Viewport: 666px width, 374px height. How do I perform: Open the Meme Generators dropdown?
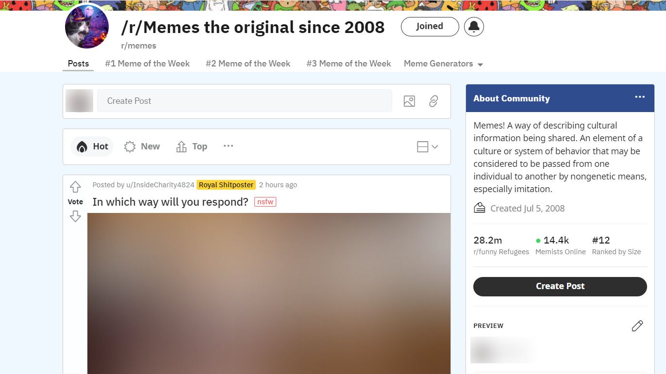[x=443, y=64]
